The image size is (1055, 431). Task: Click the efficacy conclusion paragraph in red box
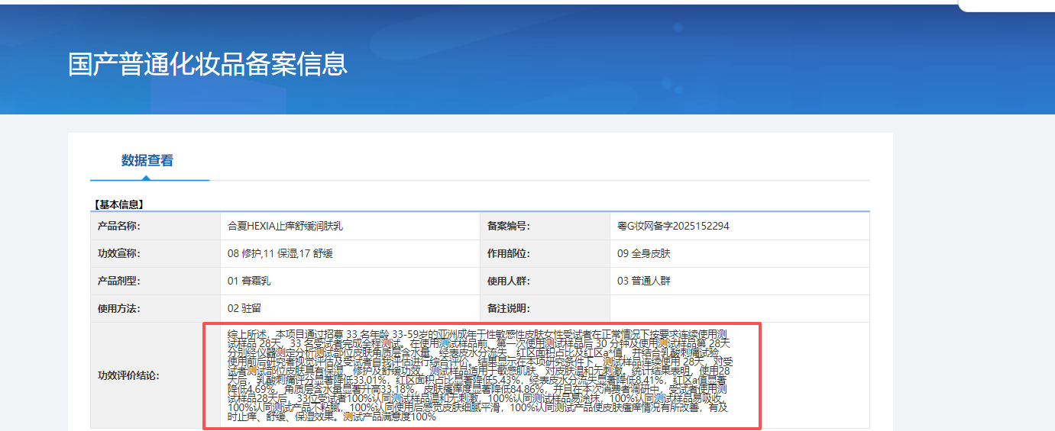(481, 375)
